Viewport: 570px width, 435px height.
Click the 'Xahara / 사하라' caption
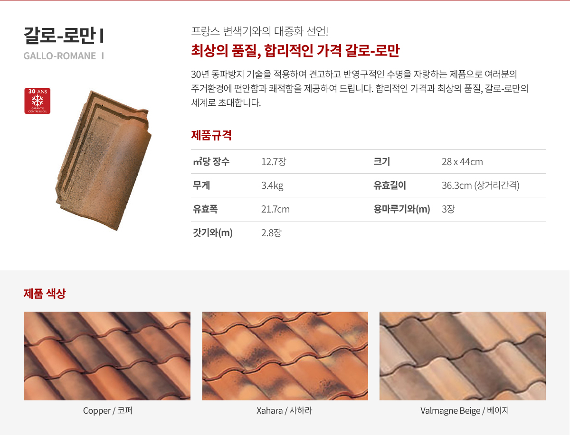(x=284, y=411)
